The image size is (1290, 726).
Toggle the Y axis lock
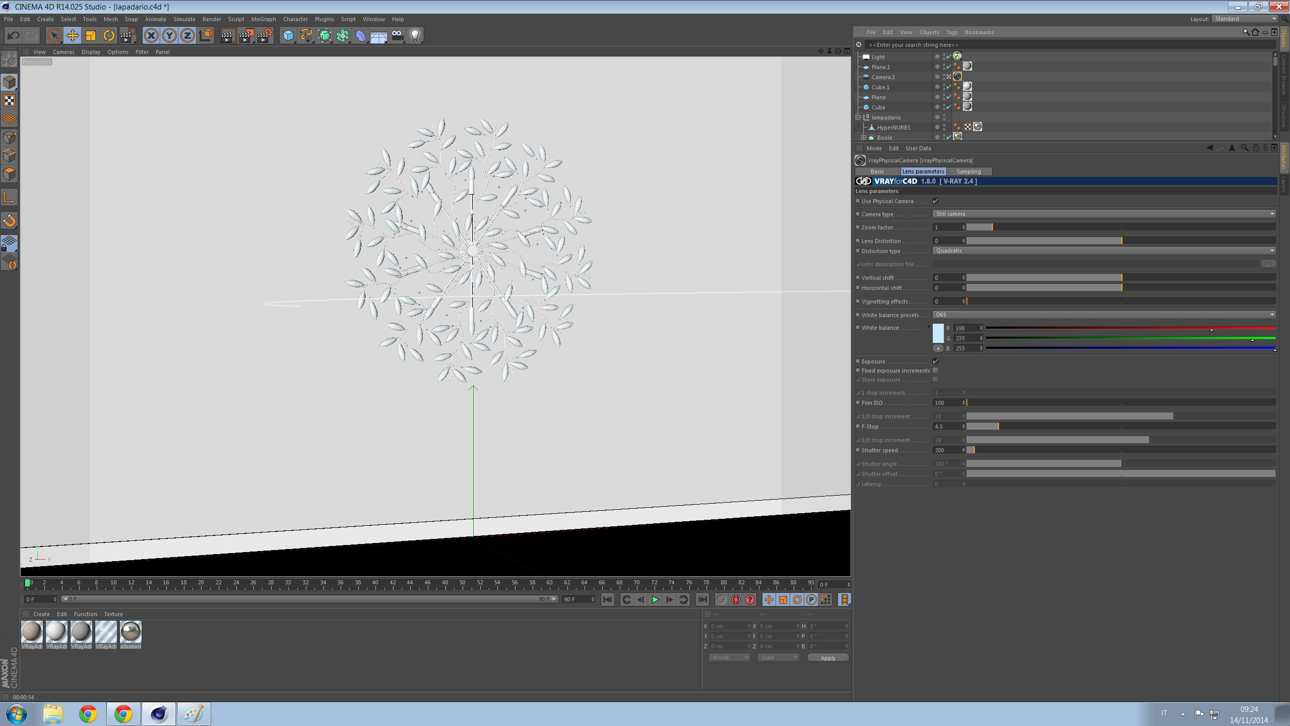[x=169, y=35]
